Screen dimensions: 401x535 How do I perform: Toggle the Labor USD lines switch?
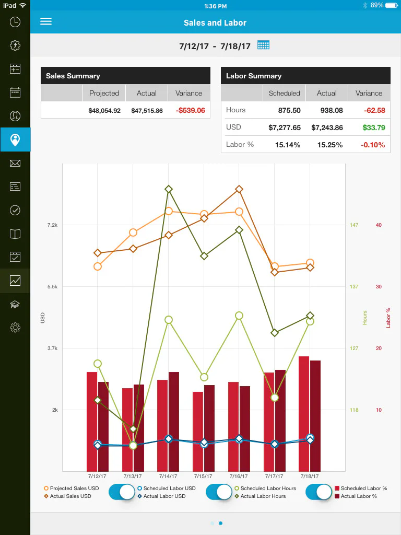coord(219,492)
